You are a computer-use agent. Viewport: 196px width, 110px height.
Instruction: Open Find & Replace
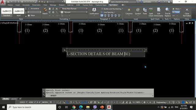[168, 12]
